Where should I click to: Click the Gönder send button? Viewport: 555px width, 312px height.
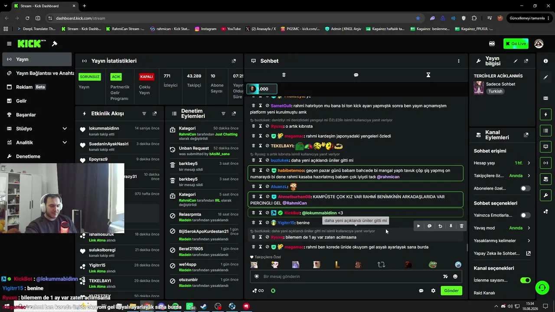451,291
